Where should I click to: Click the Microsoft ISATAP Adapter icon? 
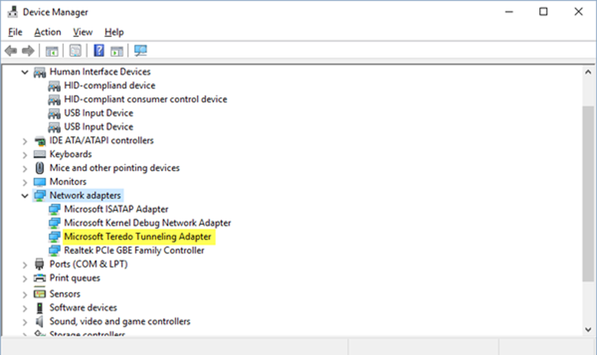(x=54, y=209)
